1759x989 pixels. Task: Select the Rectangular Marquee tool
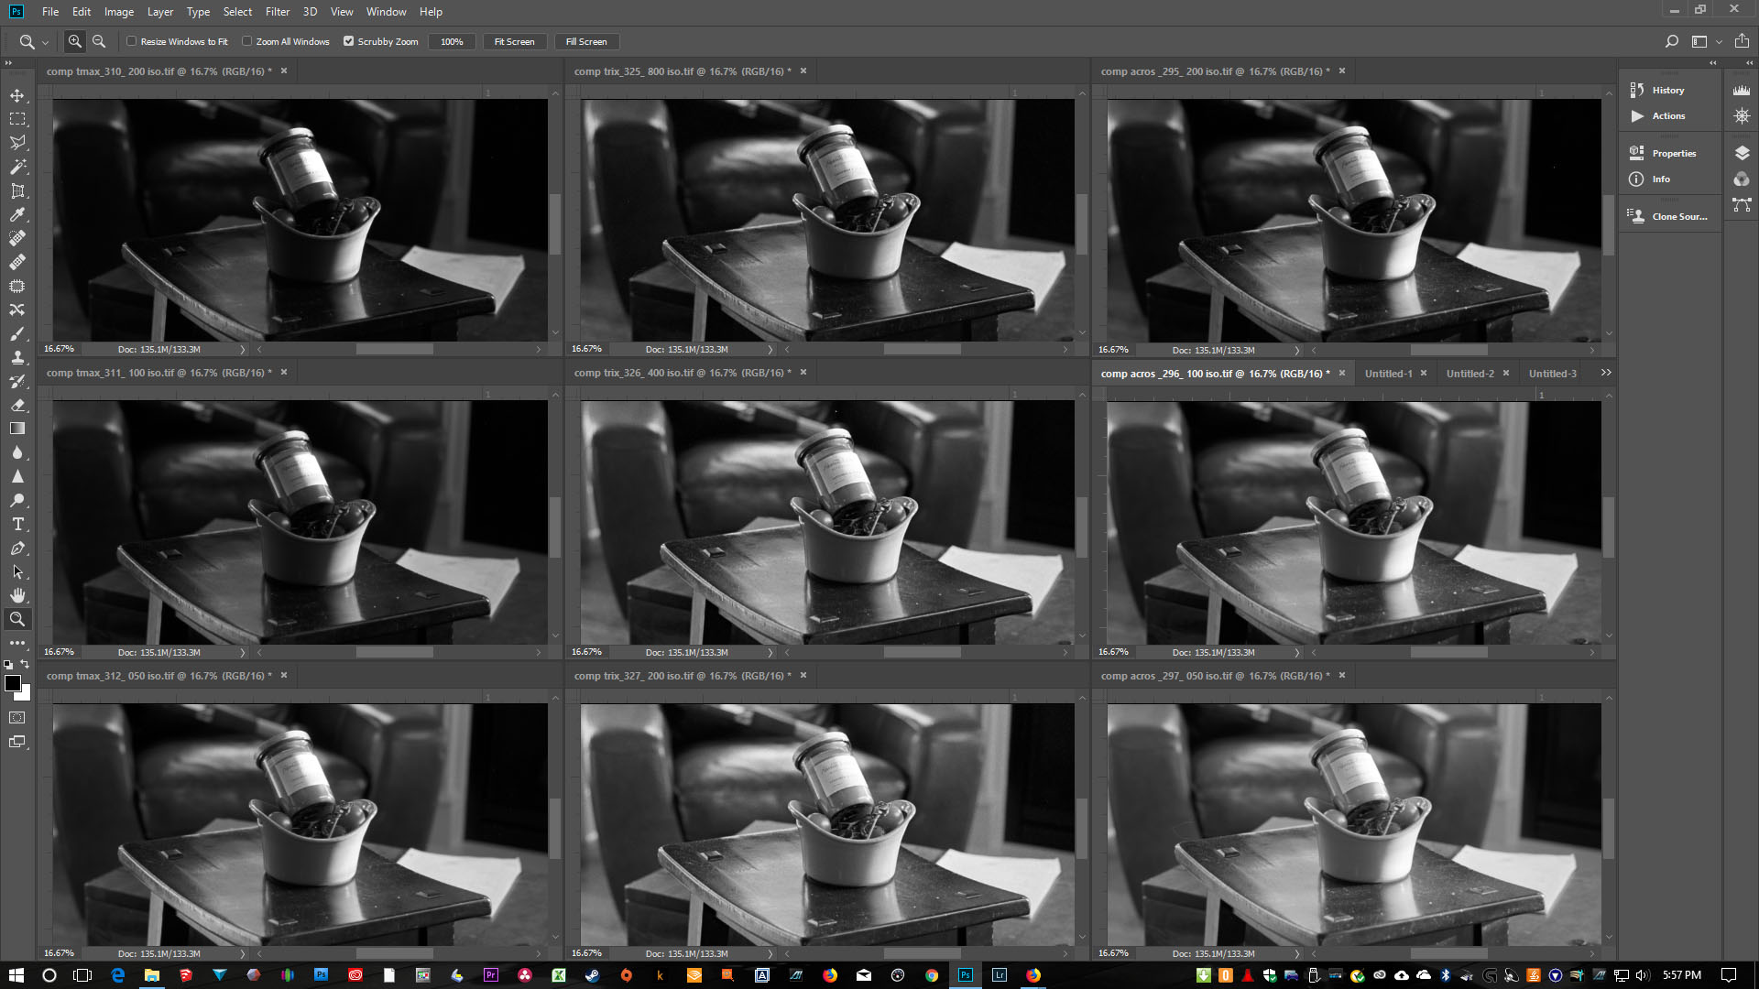coord(17,119)
